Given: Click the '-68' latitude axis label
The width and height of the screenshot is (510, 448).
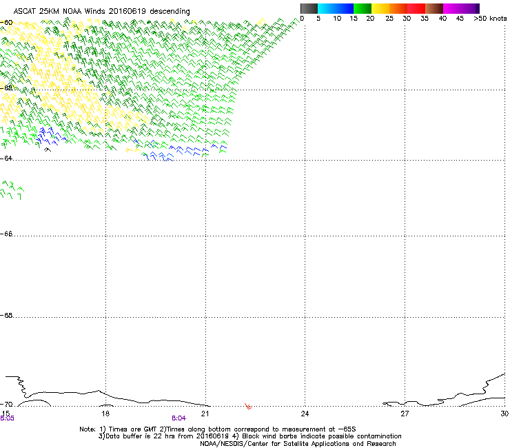Looking at the screenshot, I should click(x=6, y=315).
